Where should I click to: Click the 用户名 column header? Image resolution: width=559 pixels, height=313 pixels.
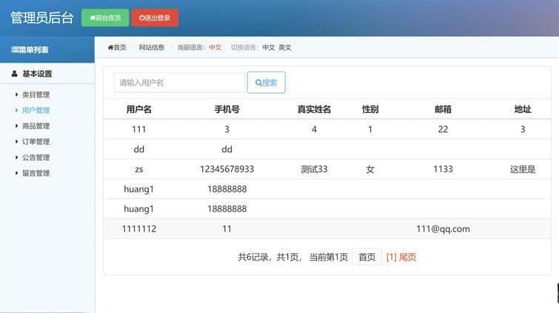138,109
